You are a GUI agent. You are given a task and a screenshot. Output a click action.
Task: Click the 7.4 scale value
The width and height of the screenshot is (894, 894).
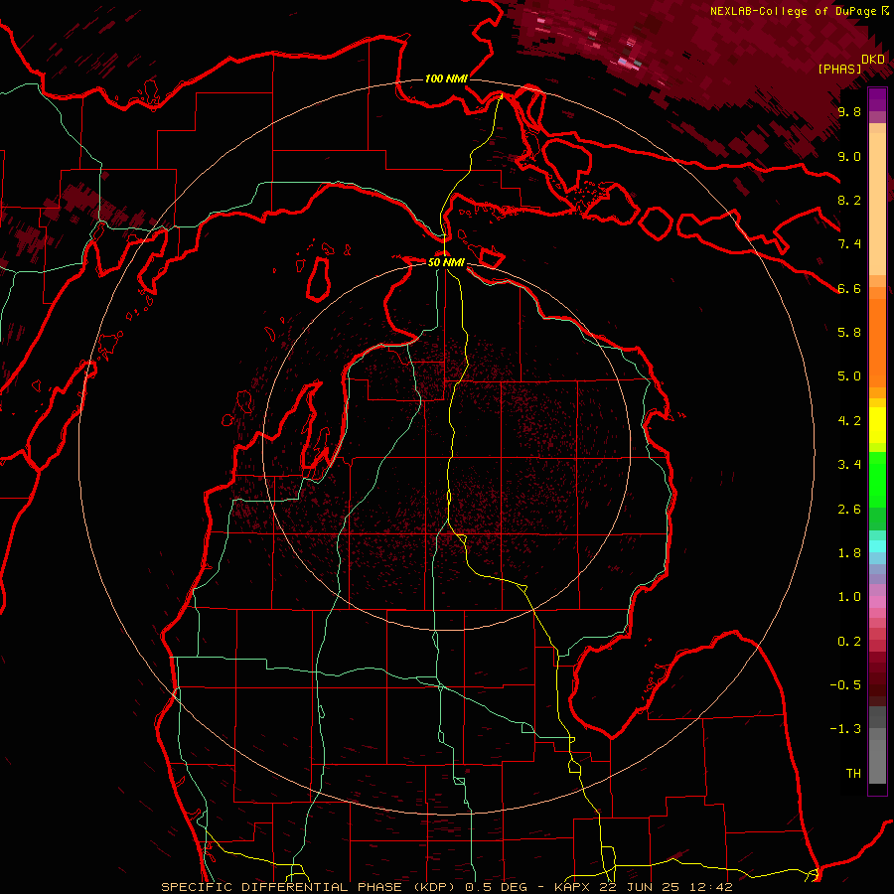(x=849, y=244)
